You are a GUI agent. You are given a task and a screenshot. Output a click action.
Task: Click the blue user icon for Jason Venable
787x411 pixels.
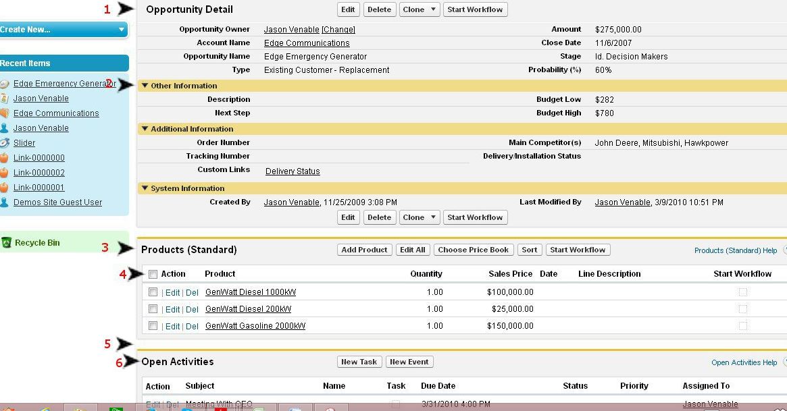[4, 128]
